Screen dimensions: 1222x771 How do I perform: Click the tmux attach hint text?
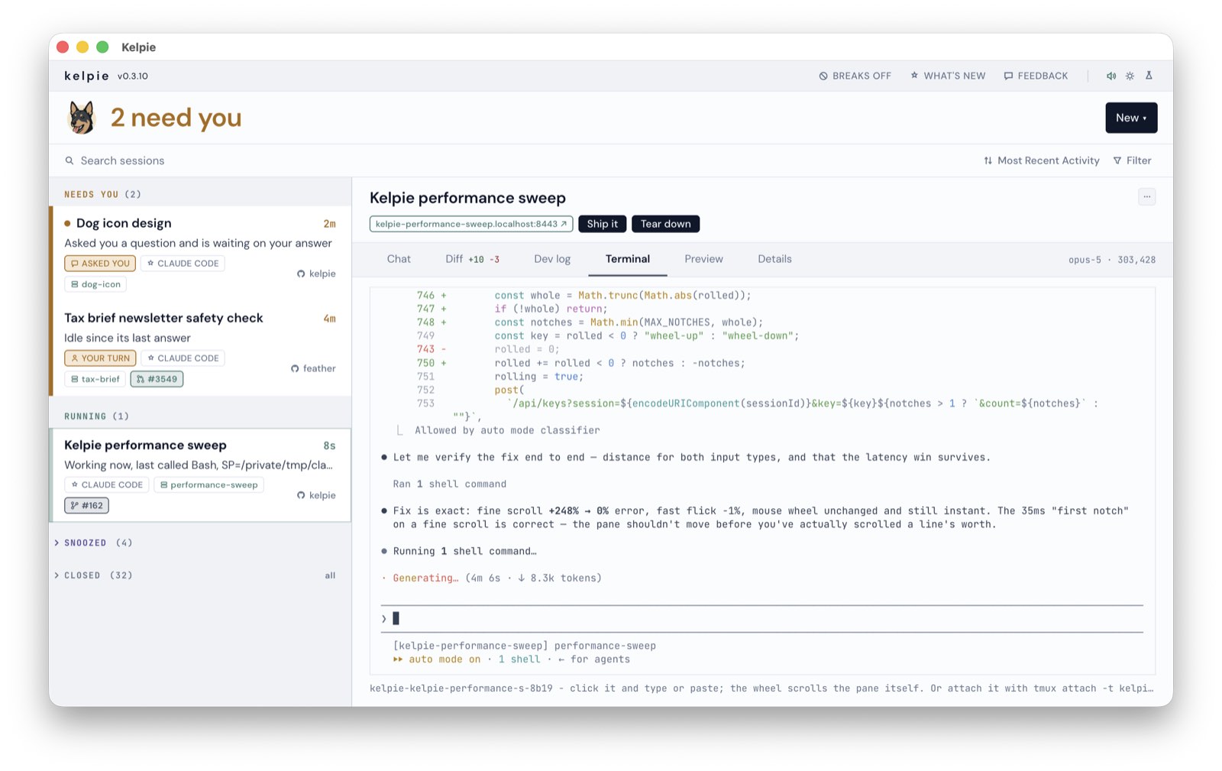click(761, 688)
